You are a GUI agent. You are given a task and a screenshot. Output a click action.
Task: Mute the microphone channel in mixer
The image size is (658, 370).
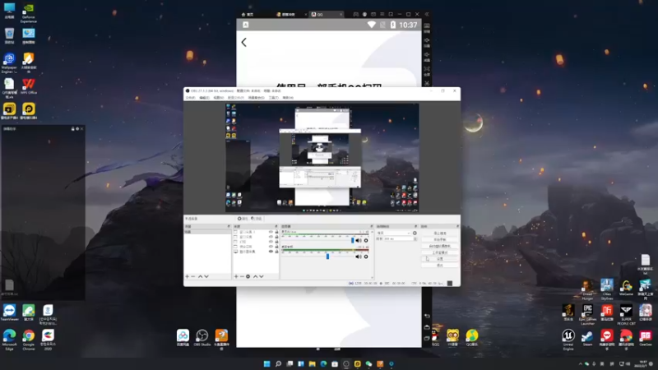pyautogui.click(x=359, y=240)
